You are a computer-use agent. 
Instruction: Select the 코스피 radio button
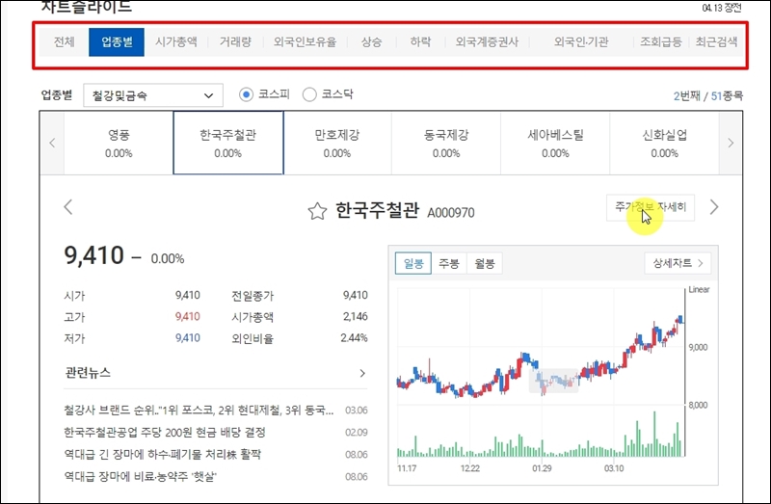point(246,94)
